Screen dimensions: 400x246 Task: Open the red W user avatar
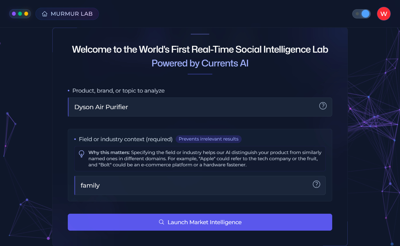tap(384, 14)
